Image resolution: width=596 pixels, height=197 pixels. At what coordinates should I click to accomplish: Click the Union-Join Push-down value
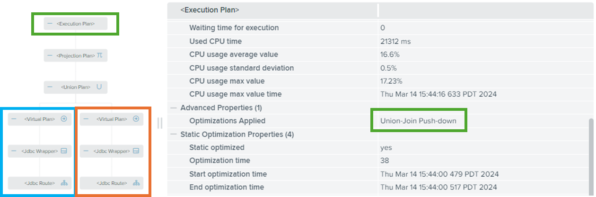418,121
